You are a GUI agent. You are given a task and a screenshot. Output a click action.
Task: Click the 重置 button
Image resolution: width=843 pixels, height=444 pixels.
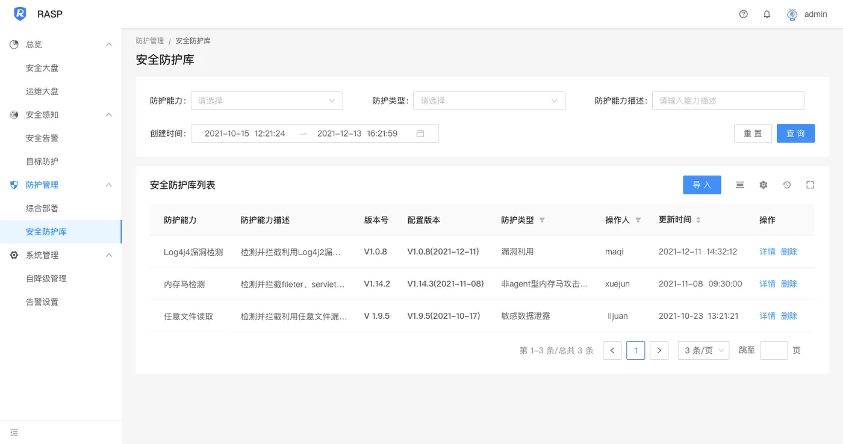[x=753, y=134]
